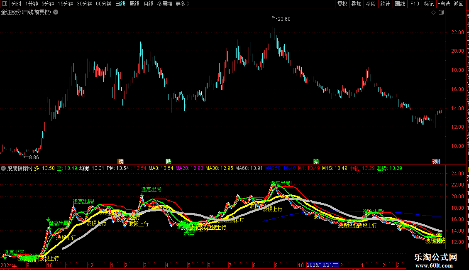The image size is (469, 270).
Task: Click the 统计 statistics button
Action: (385, 4)
